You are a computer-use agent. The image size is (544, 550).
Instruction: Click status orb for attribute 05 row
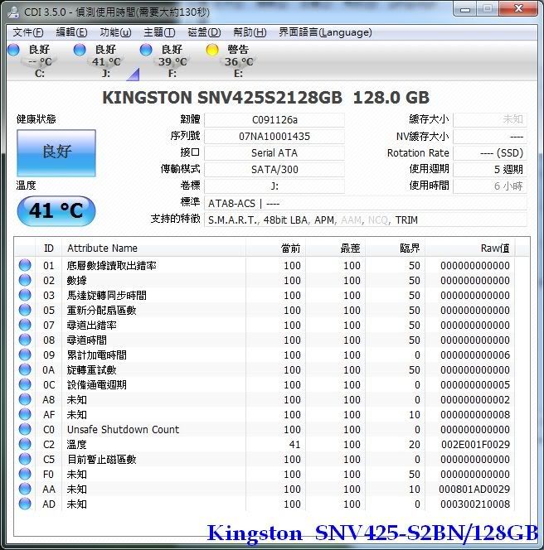point(25,310)
